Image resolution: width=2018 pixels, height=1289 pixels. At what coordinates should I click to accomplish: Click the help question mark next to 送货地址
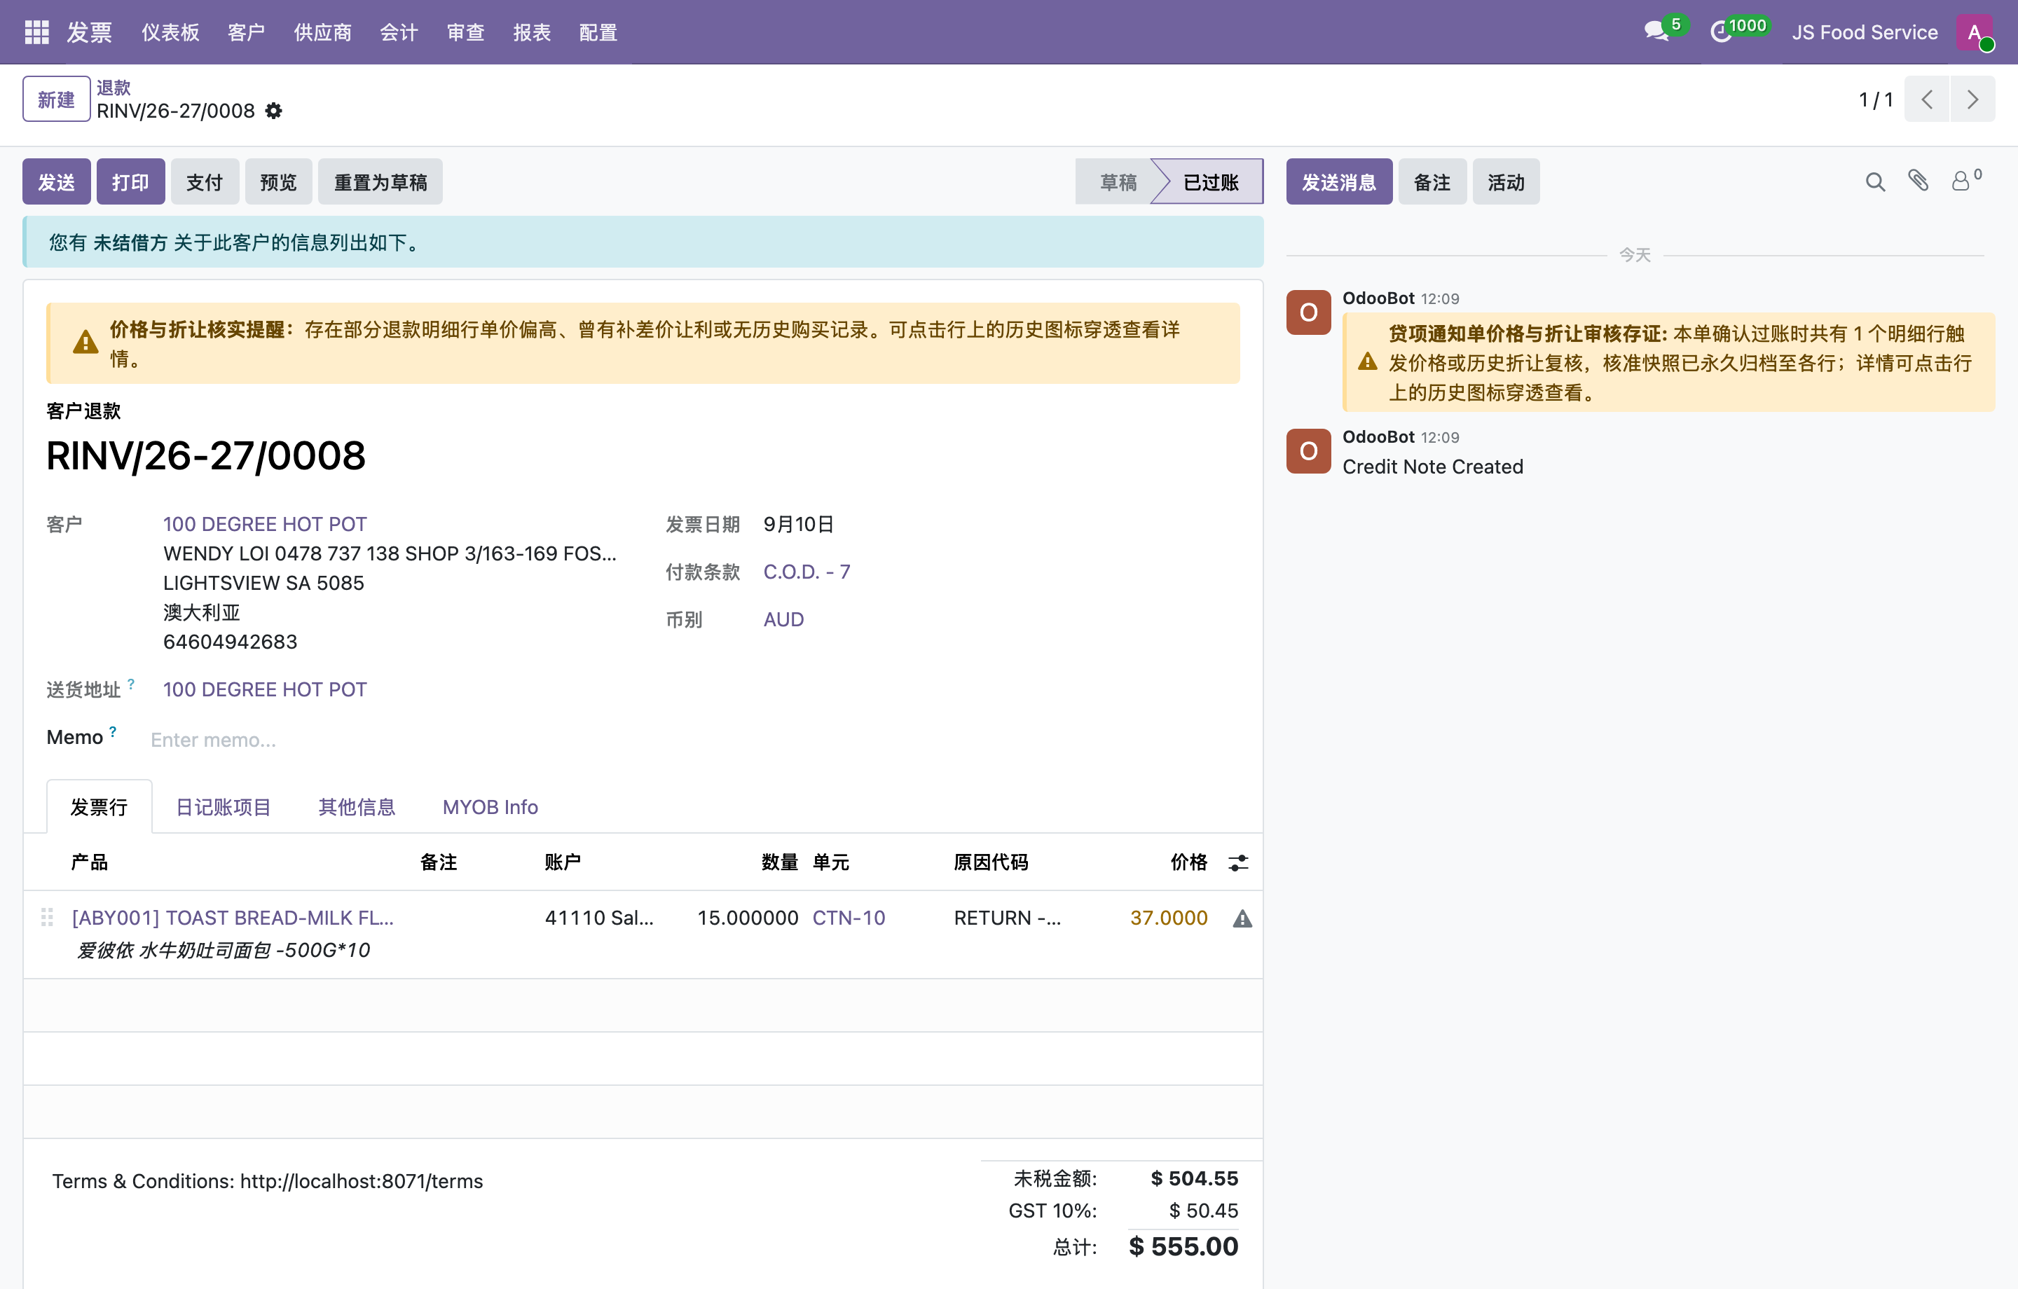click(x=131, y=683)
